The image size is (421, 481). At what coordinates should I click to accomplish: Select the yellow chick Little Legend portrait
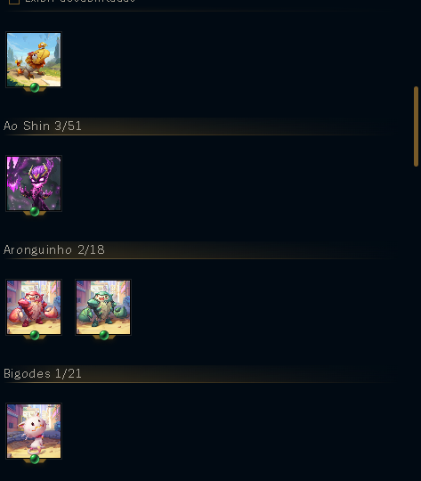pos(34,60)
